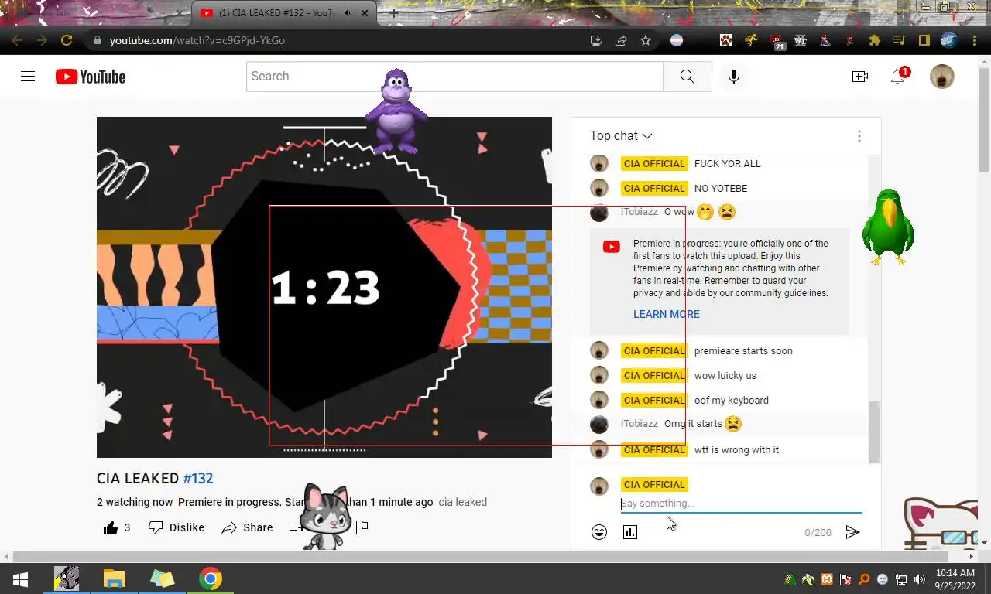
Task: Open live chat more options menu
Action: pos(859,136)
